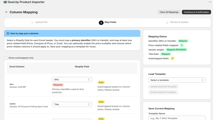
Task: Click the Excel Column header
Action: pyautogui.click(x=17, y=66)
